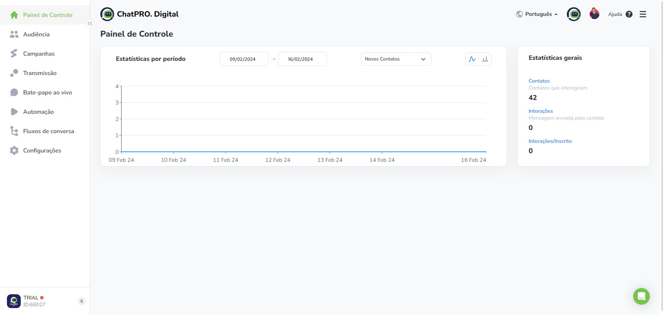The height and width of the screenshot is (315, 664).
Task: Open Fluxos de conversa
Action: [45, 131]
